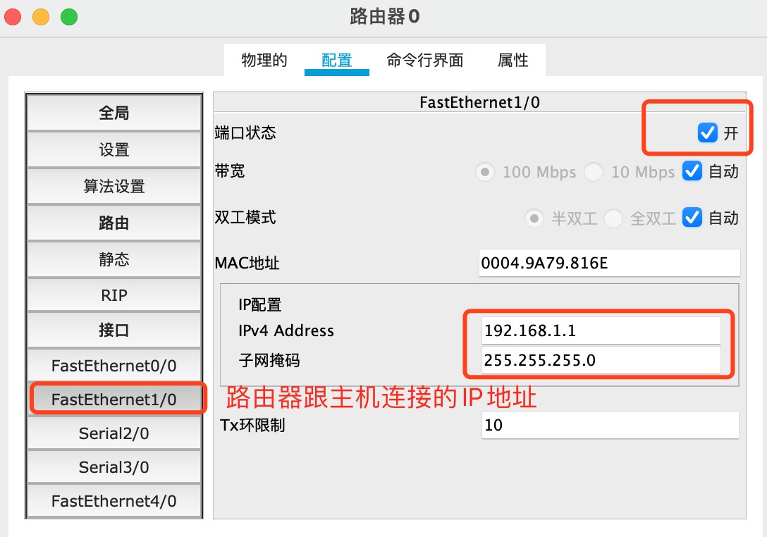Open 算法设置 in the sidebar
767x537 pixels.
pos(114,186)
